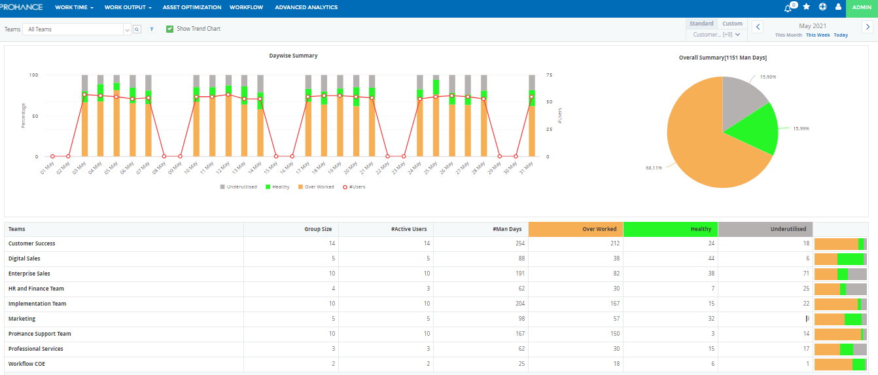Open Asset Optimization menu item

click(x=192, y=7)
